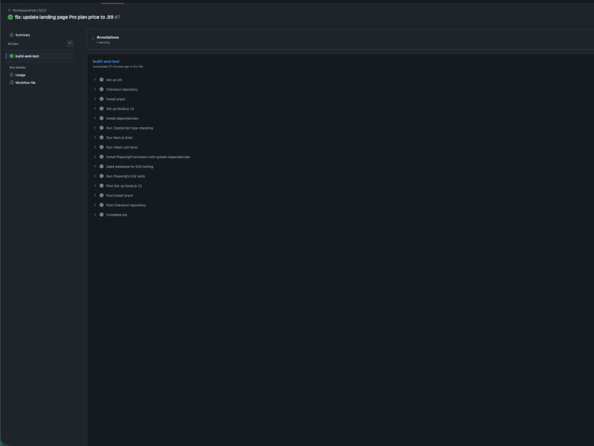The image size is (594, 446).
Task: Expand the Set up Node.js 22 step
Action: (x=95, y=108)
